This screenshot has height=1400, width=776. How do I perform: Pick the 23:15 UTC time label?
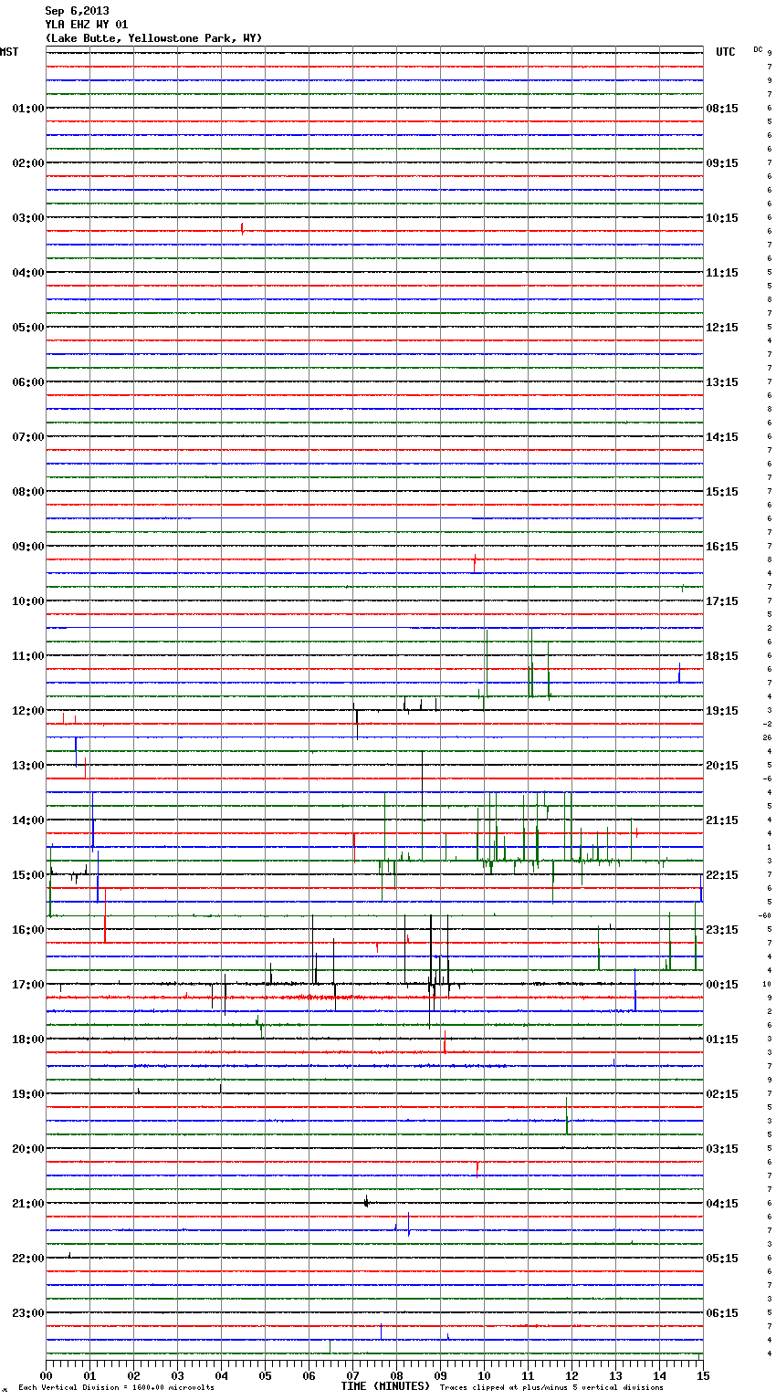click(722, 930)
